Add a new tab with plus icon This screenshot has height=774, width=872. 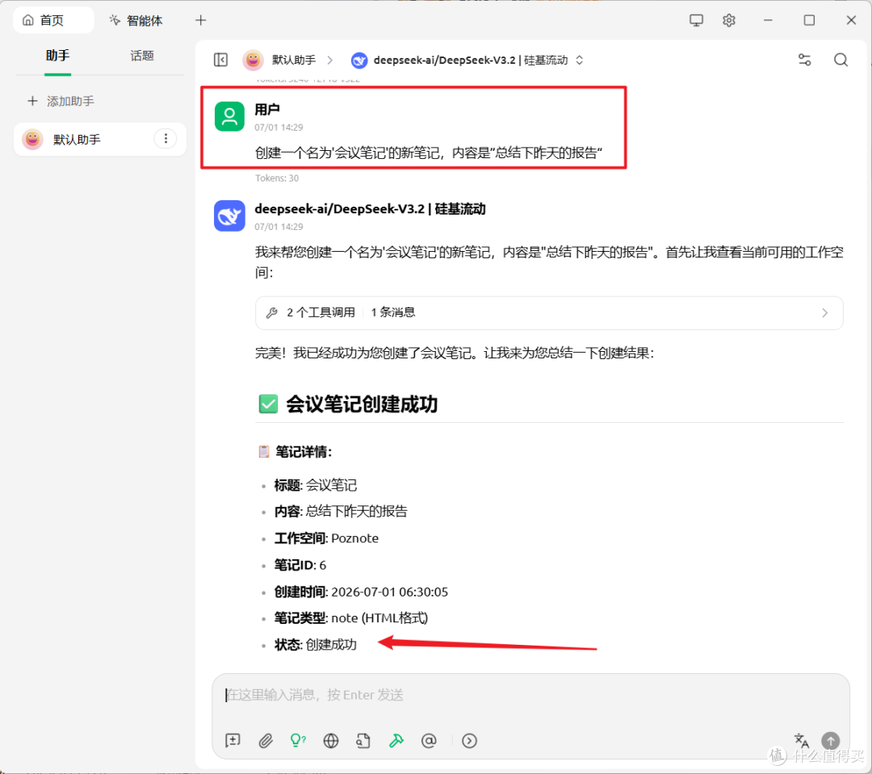[201, 20]
